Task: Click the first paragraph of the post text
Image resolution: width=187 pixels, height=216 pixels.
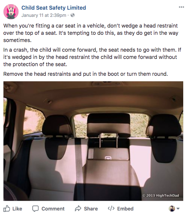Action: 91,33
